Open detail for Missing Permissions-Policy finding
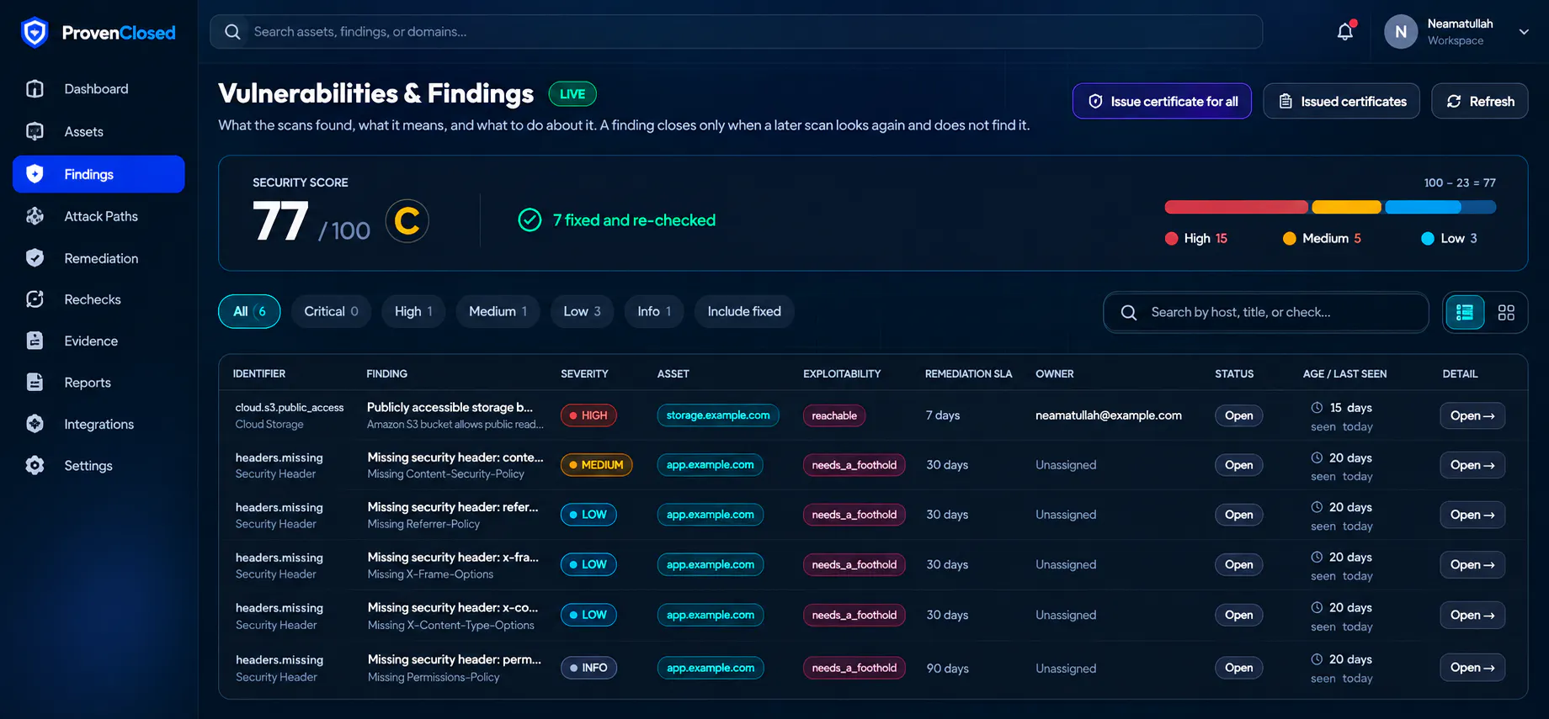Screen dimensions: 1549x719 pos(1472,668)
